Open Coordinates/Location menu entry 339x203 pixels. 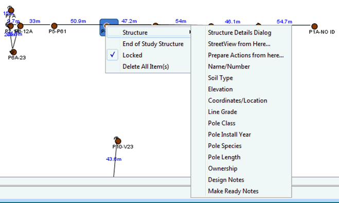point(237,100)
